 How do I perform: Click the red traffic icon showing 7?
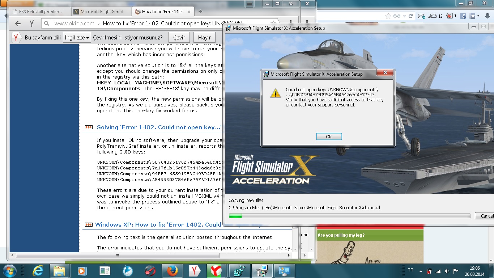(x=451, y=16)
